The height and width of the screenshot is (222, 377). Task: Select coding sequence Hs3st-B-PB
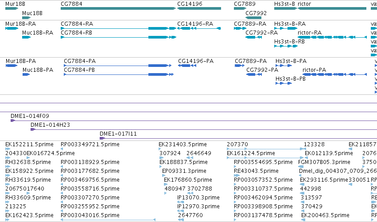[291, 79]
